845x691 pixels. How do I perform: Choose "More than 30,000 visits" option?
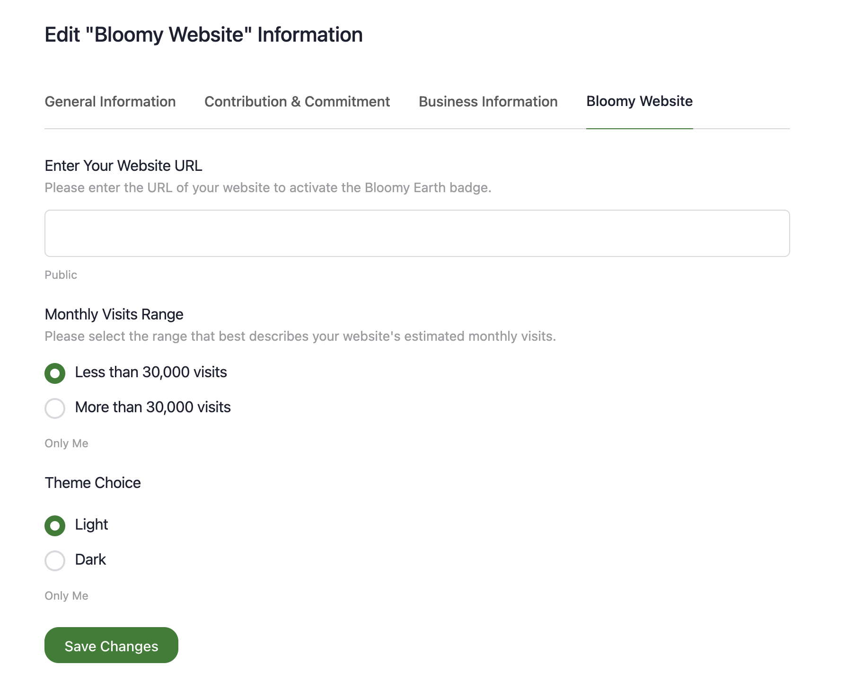(x=55, y=408)
